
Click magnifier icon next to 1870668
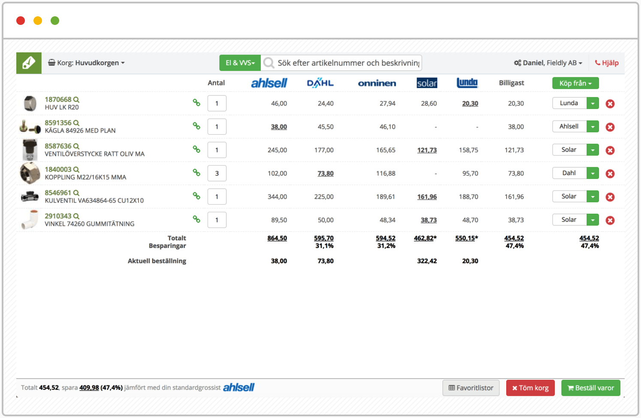76,100
